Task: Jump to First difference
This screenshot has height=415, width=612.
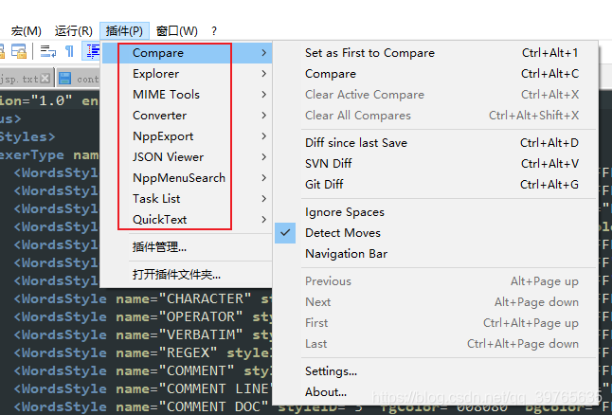Action: click(436, 323)
